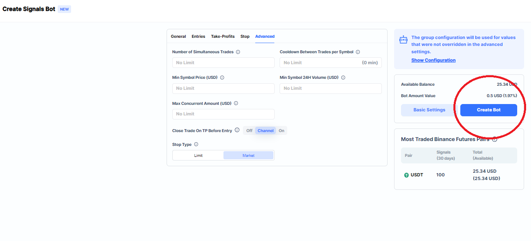The height and width of the screenshot is (241, 531).
Task: Click the green USDT coin icon
Action: pyautogui.click(x=406, y=175)
